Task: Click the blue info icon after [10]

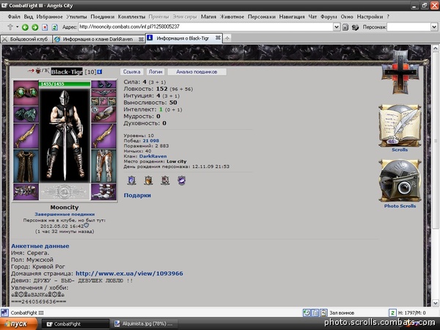Action: point(99,72)
